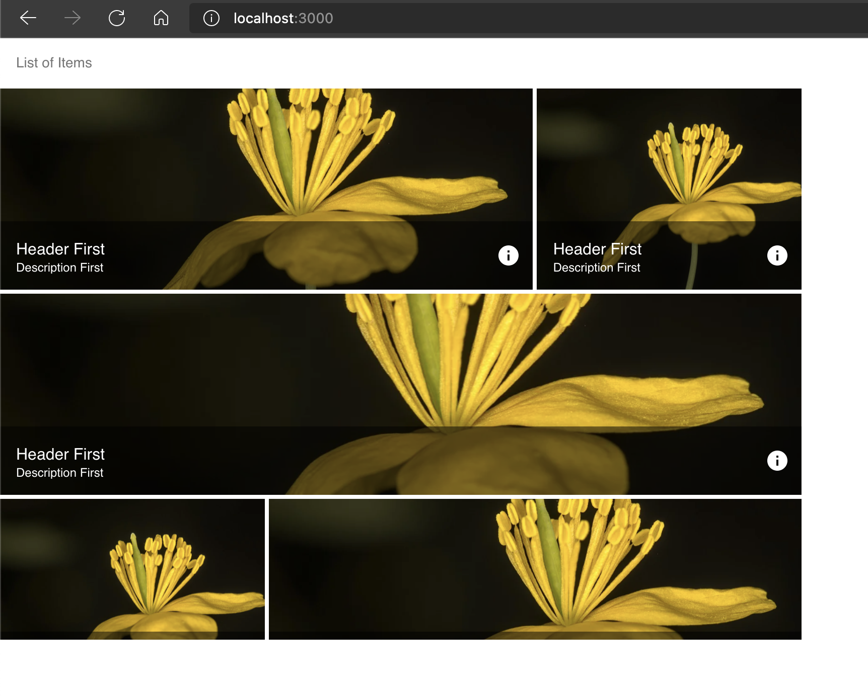Open the bottom-left flower card image
The width and height of the screenshot is (868, 696).
(133, 568)
